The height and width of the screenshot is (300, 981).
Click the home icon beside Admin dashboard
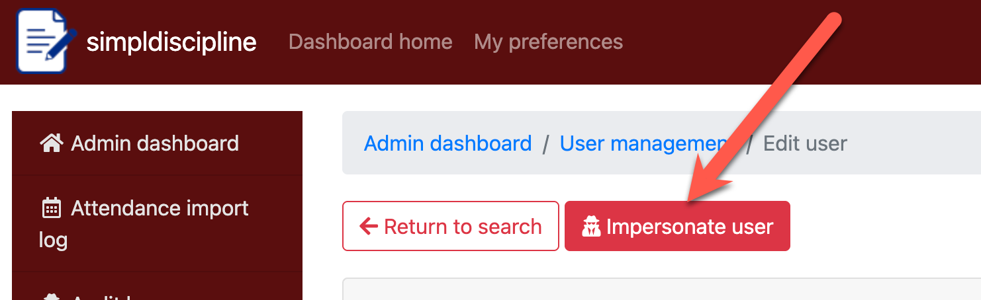(x=51, y=143)
